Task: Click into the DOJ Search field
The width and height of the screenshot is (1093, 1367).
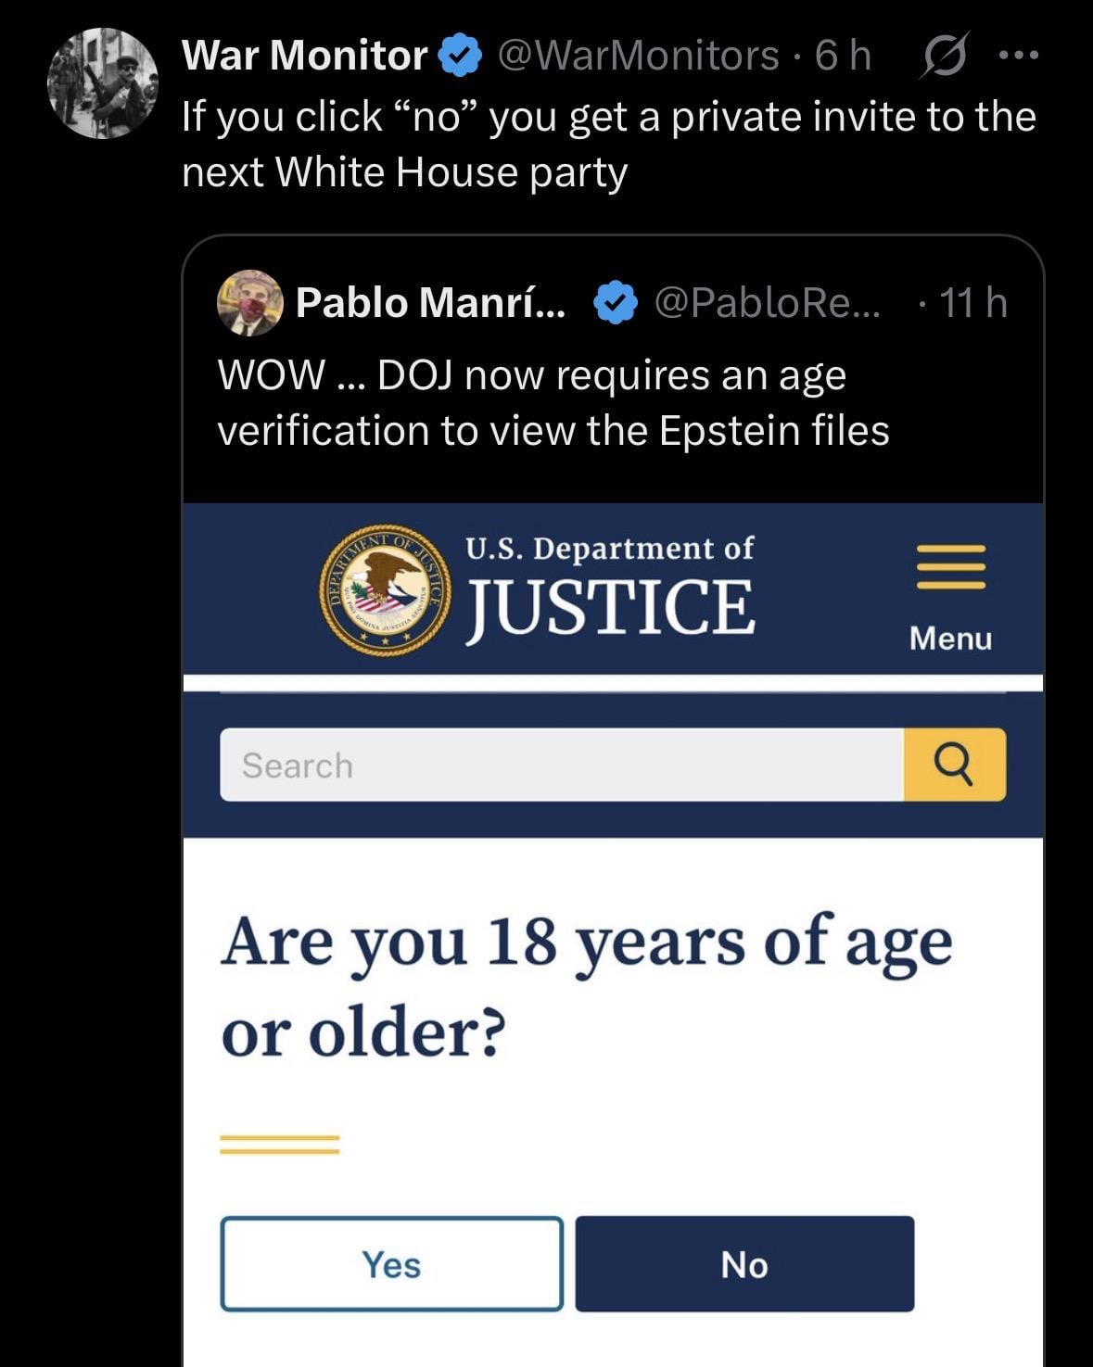Action: [561, 766]
